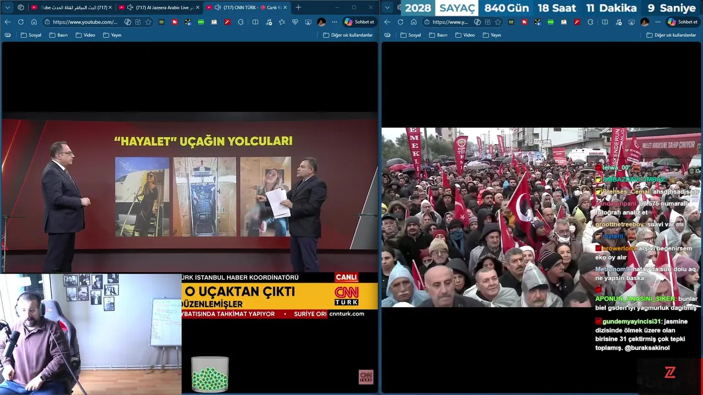Open Sohbet et Copilot button in right browser
This screenshot has width=703, height=395.
683,22
